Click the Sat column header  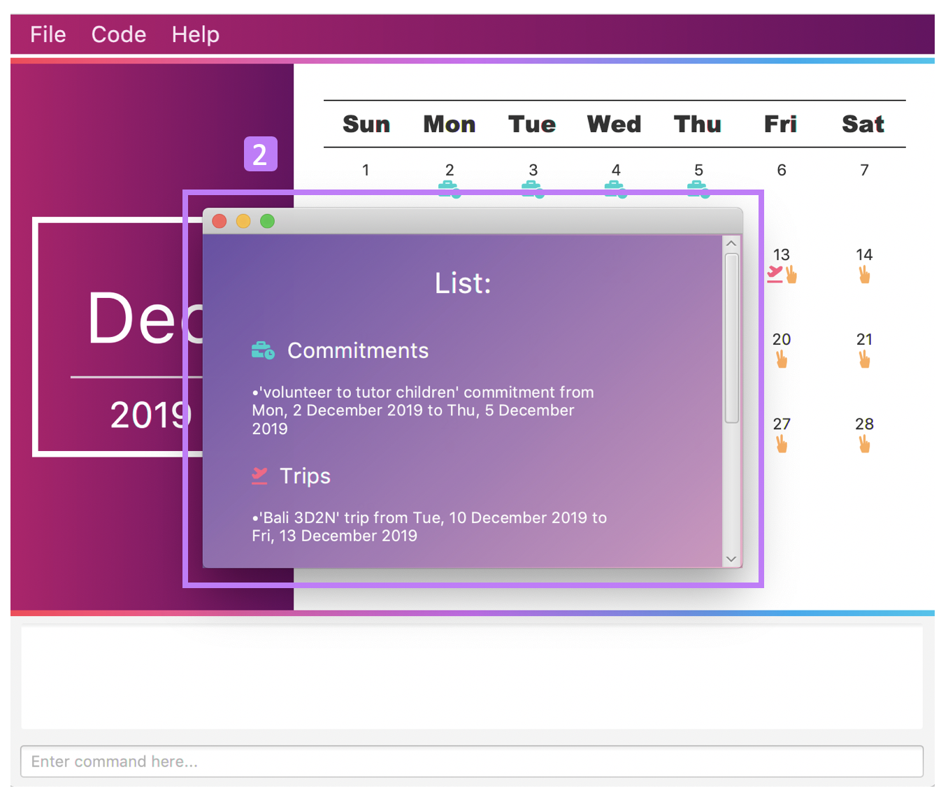click(x=863, y=124)
